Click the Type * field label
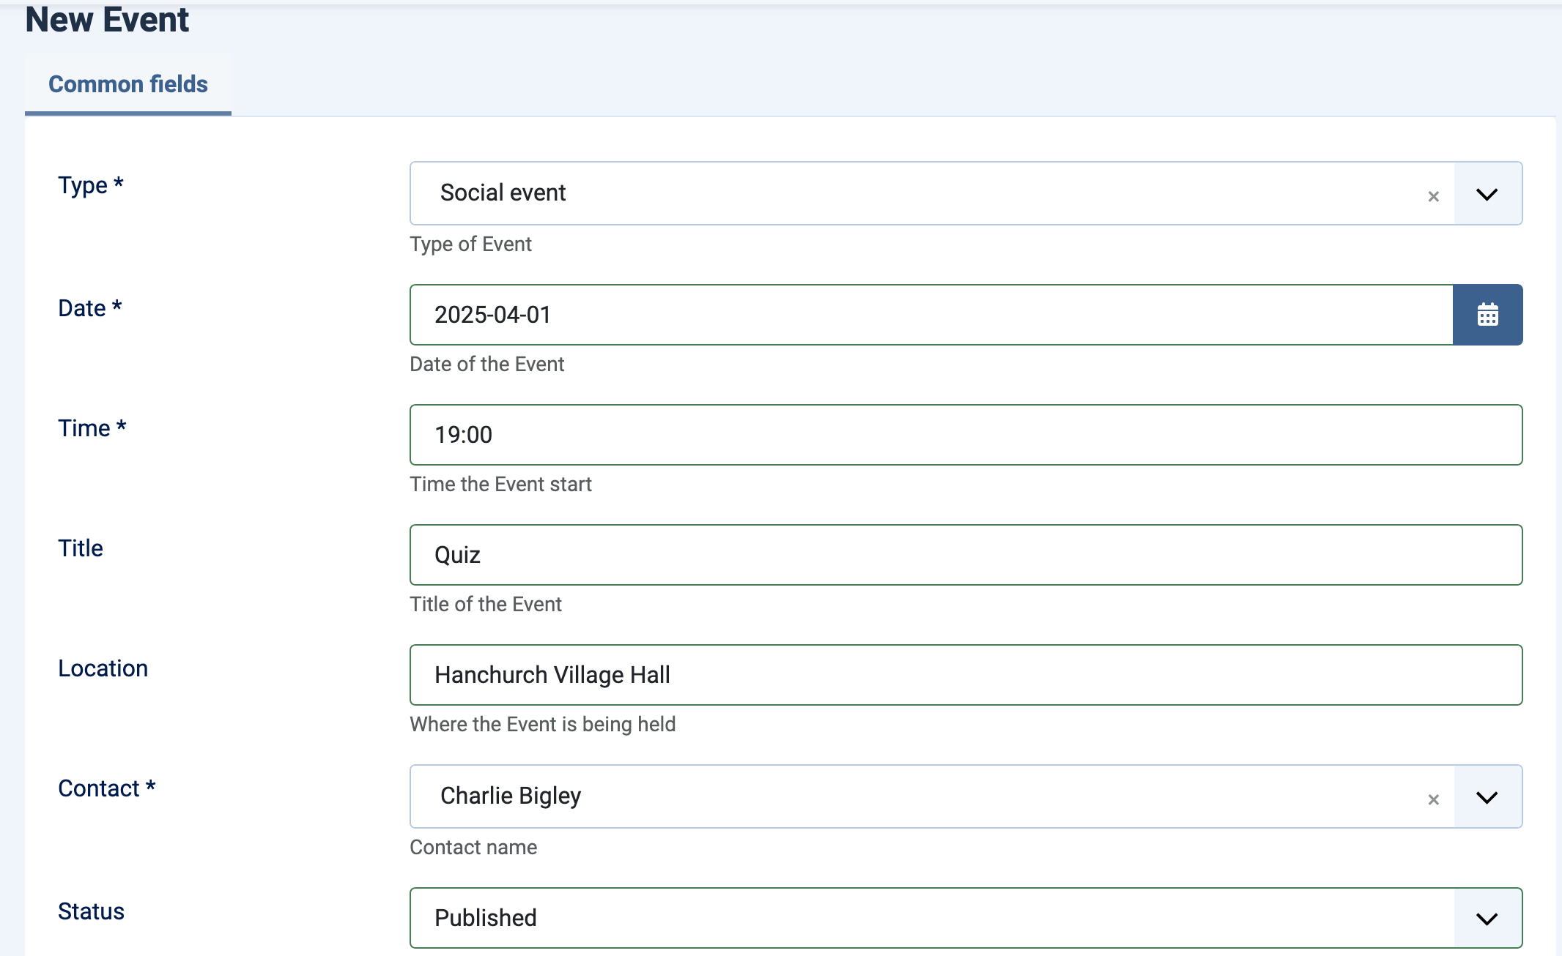1562x956 pixels. tap(91, 185)
